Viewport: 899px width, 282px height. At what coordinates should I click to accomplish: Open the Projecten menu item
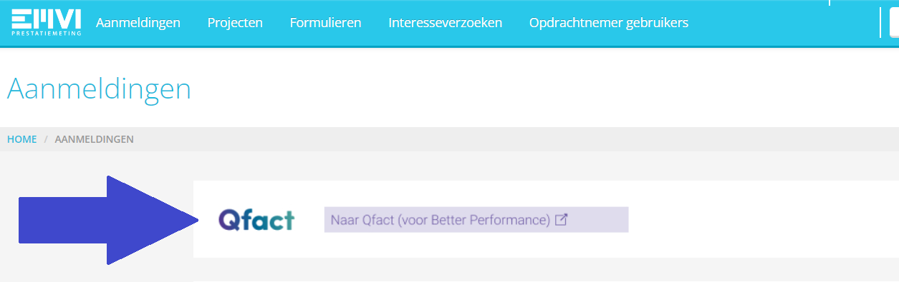(235, 23)
